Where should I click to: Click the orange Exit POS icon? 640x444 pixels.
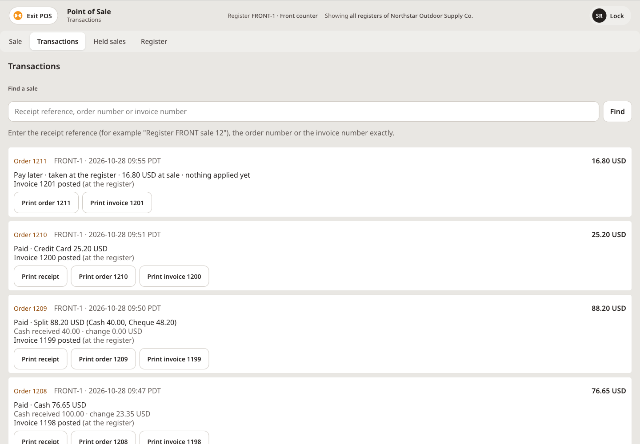pyautogui.click(x=18, y=16)
